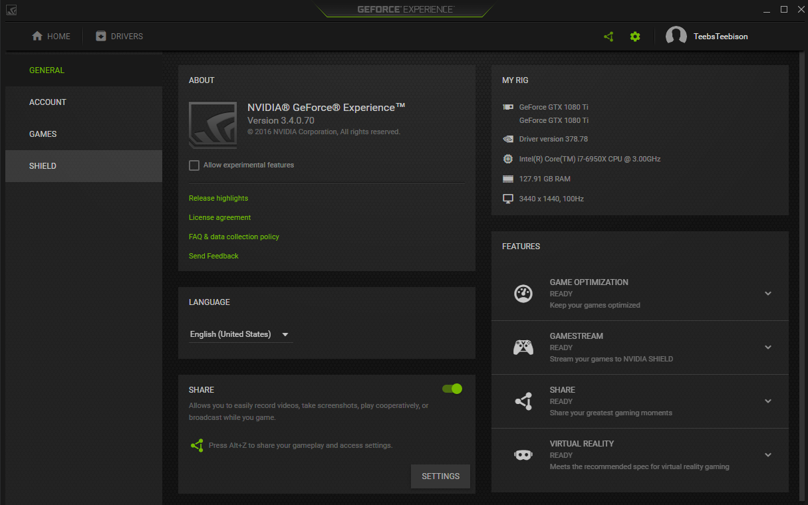Image resolution: width=808 pixels, height=505 pixels.
Task: Close the GeForce Experience window
Action: coord(800,9)
